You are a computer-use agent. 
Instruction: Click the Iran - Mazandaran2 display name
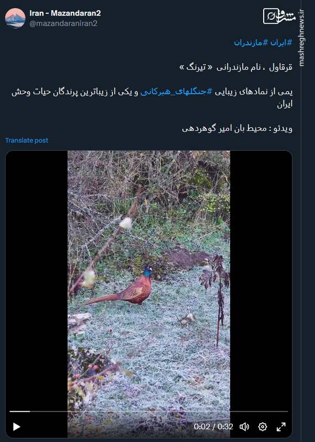(x=65, y=13)
